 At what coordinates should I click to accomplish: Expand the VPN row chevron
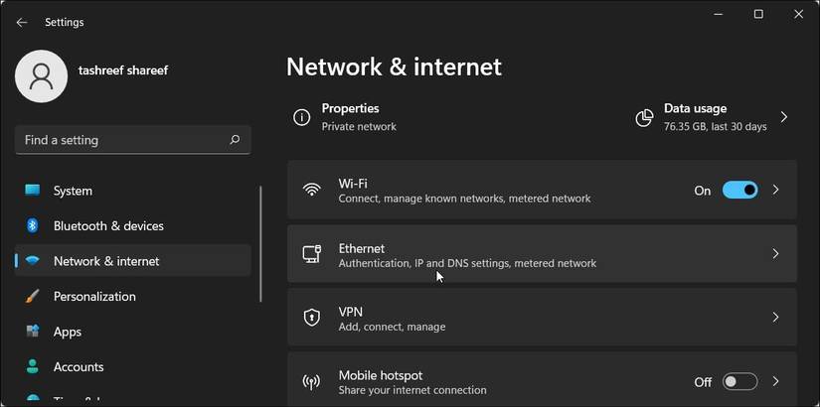tap(776, 318)
